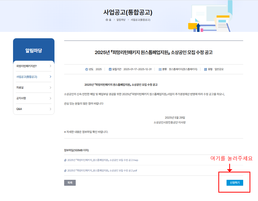The image size is (258, 201).
Task: Open 희망리턴패키지란? sidebar menu
Action: (34, 66)
